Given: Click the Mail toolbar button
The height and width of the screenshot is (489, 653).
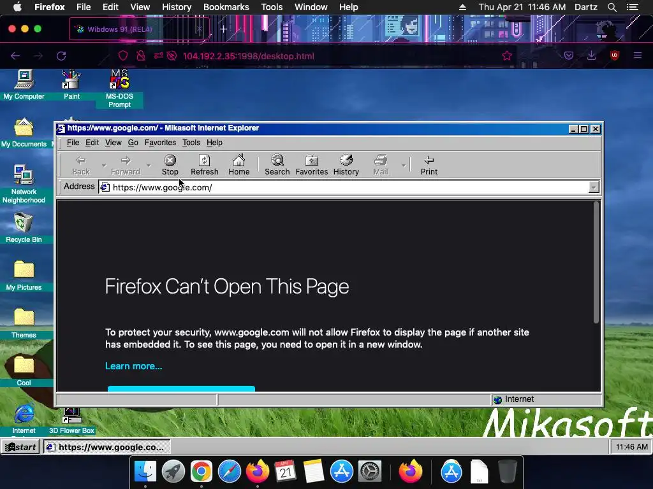Looking at the screenshot, I should pyautogui.click(x=381, y=165).
